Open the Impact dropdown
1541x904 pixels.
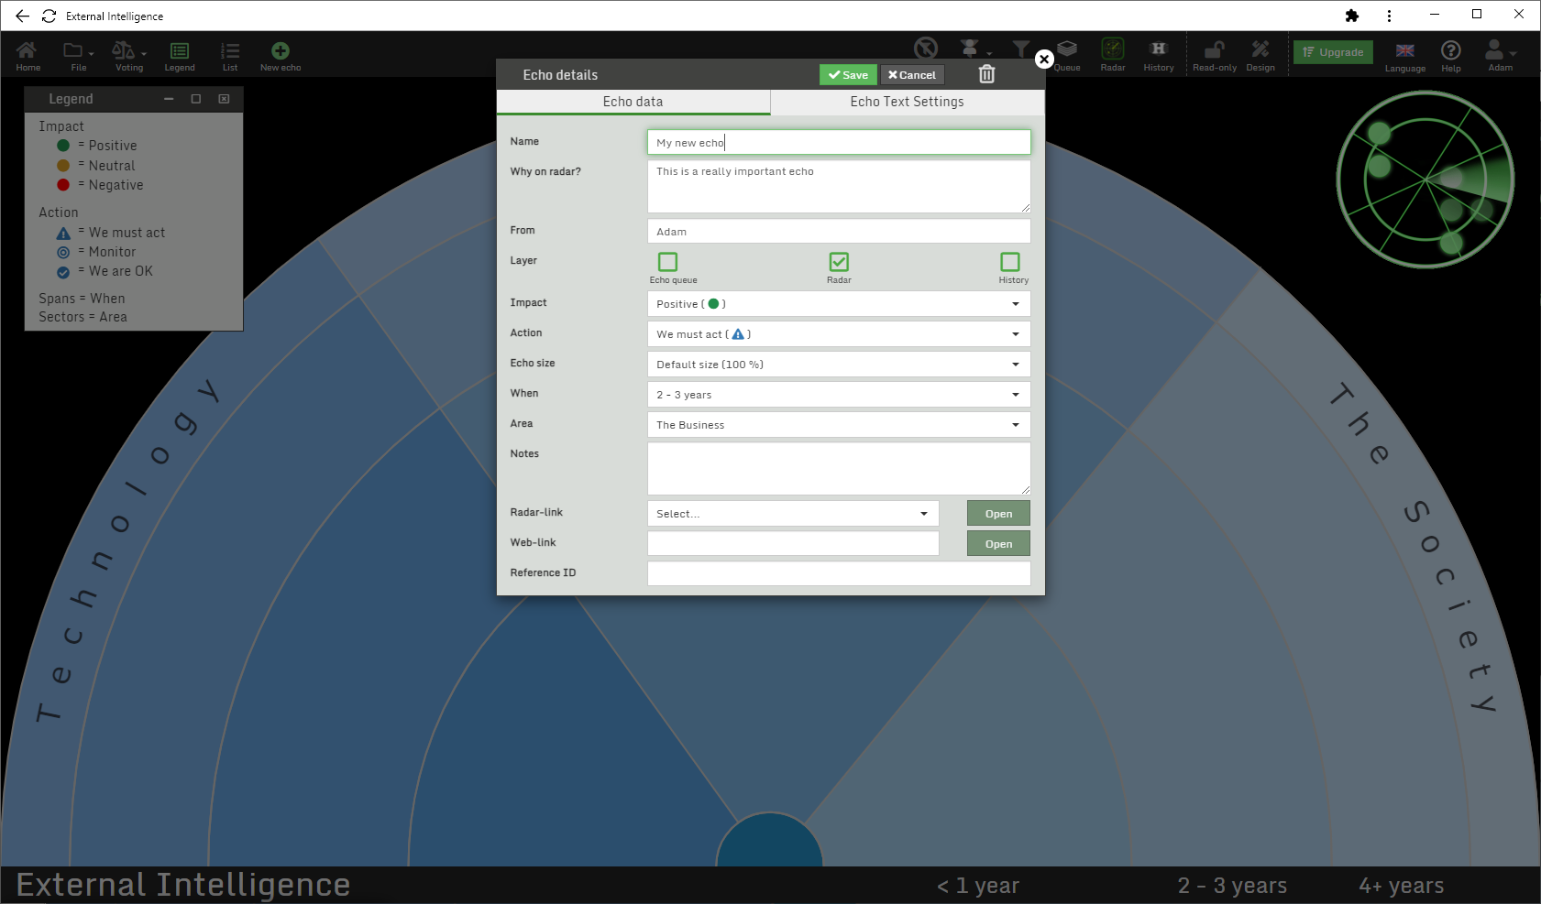click(839, 304)
